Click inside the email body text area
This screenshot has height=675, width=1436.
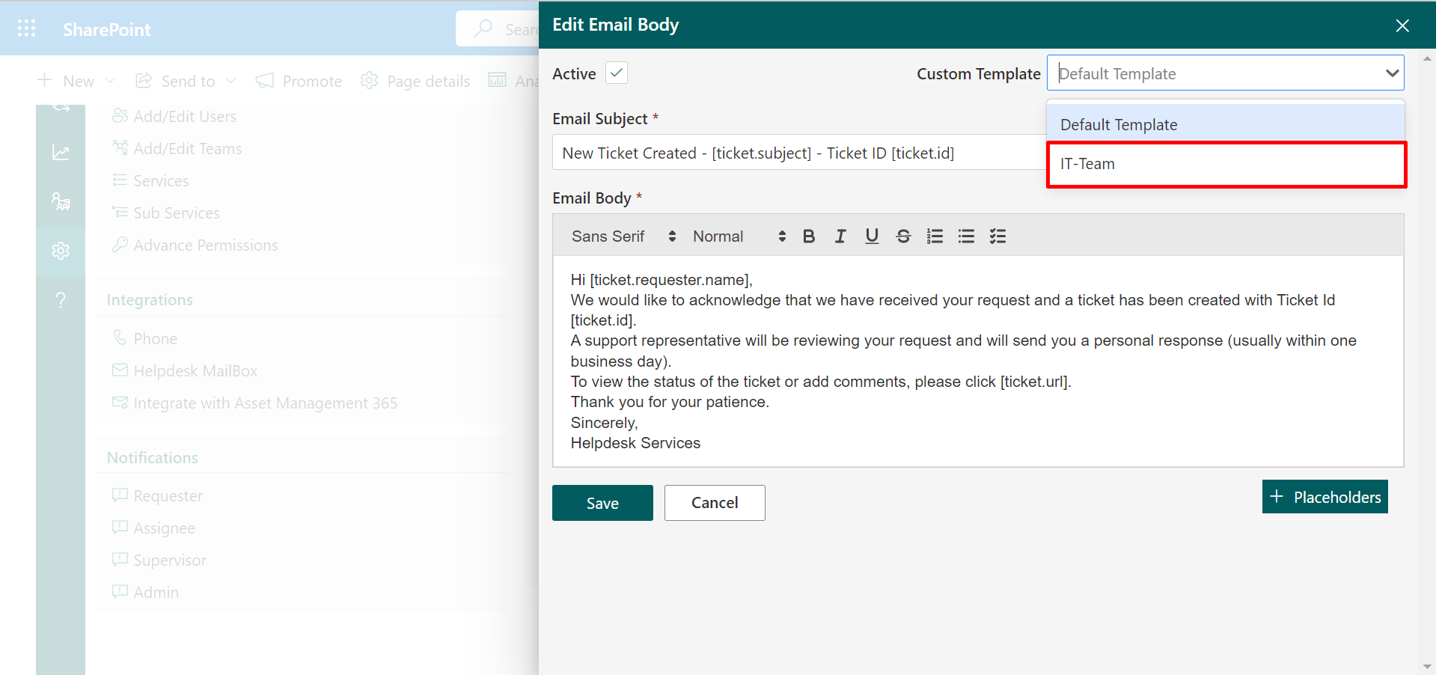pyautogui.click(x=978, y=361)
